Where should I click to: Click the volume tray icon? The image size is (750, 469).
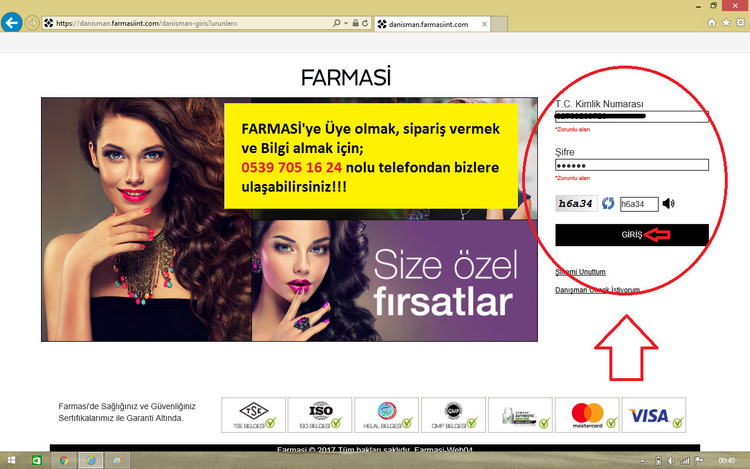coord(671,461)
